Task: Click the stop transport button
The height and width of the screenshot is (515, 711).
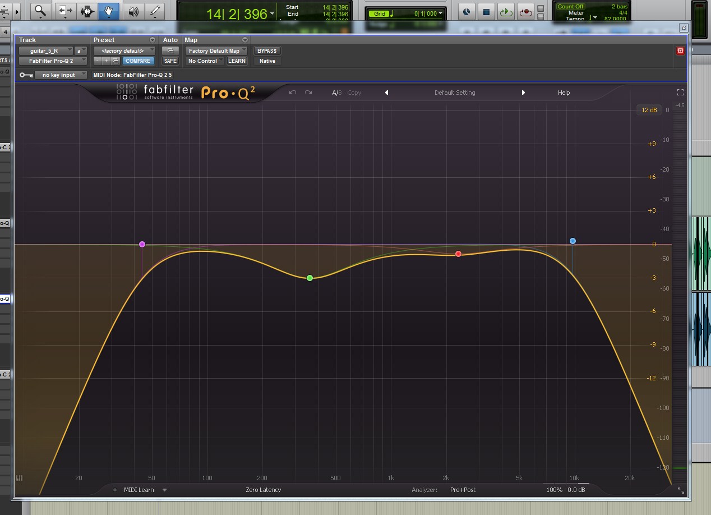Action: [486, 11]
